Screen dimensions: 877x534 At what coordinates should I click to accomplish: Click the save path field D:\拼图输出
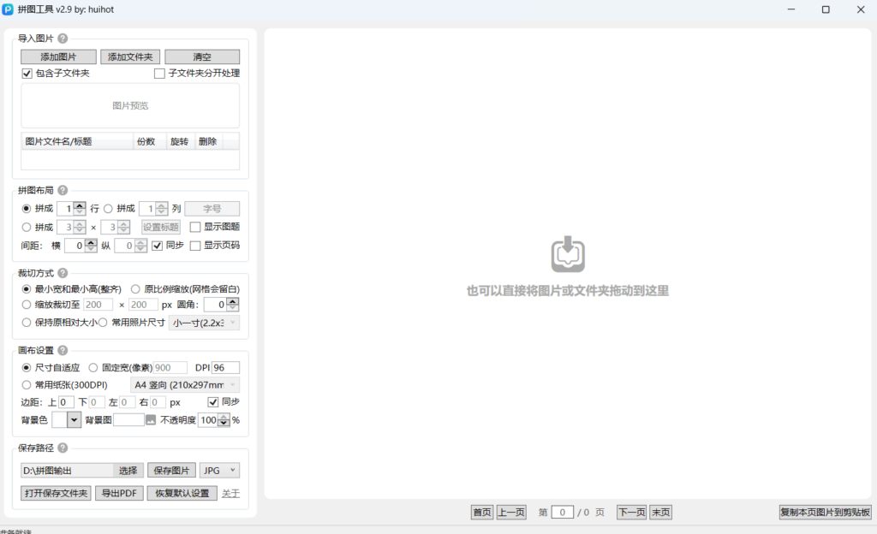click(67, 471)
